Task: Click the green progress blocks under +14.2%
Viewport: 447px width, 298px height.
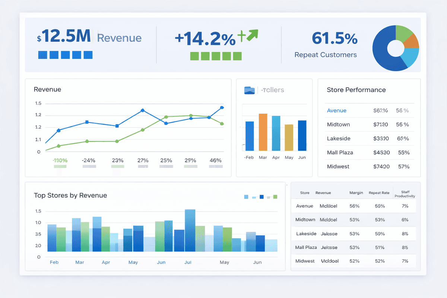Action: 216,56
